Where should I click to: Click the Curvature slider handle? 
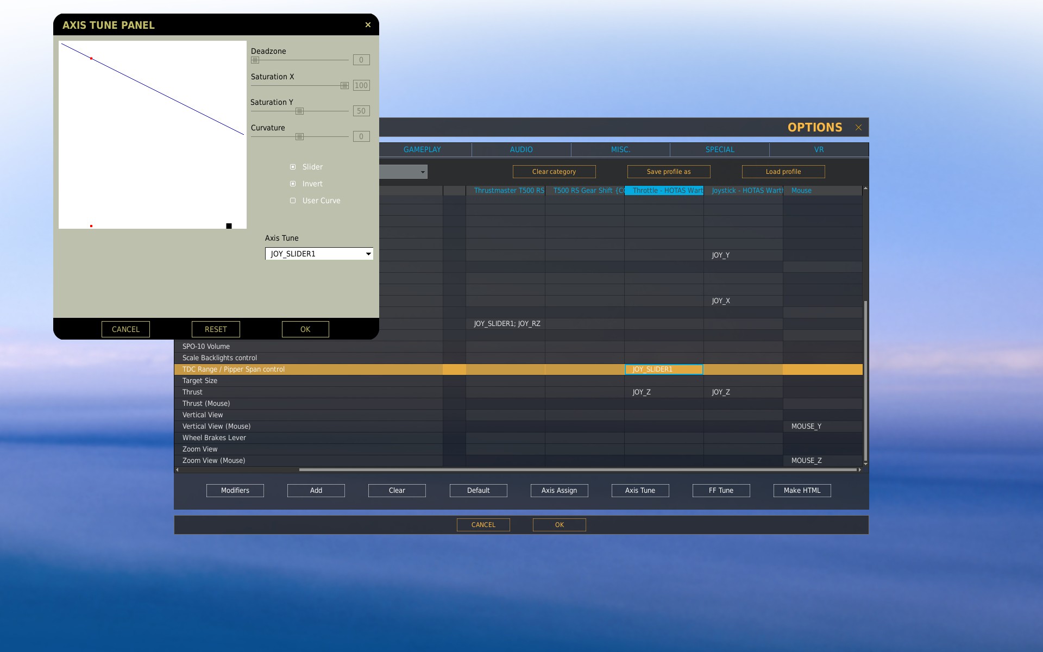(299, 136)
